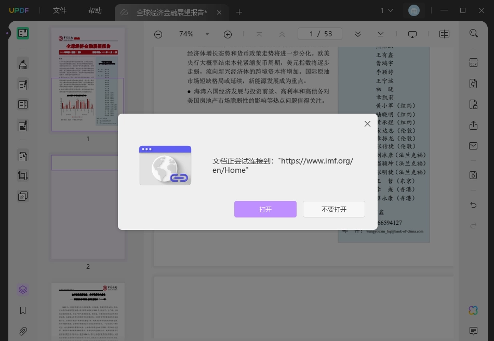Close the 全球经济金融展望报告 tab
The image size is (494, 341).
219,12
